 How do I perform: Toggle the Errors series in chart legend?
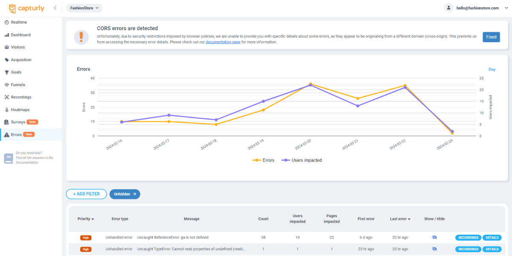tap(264, 160)
